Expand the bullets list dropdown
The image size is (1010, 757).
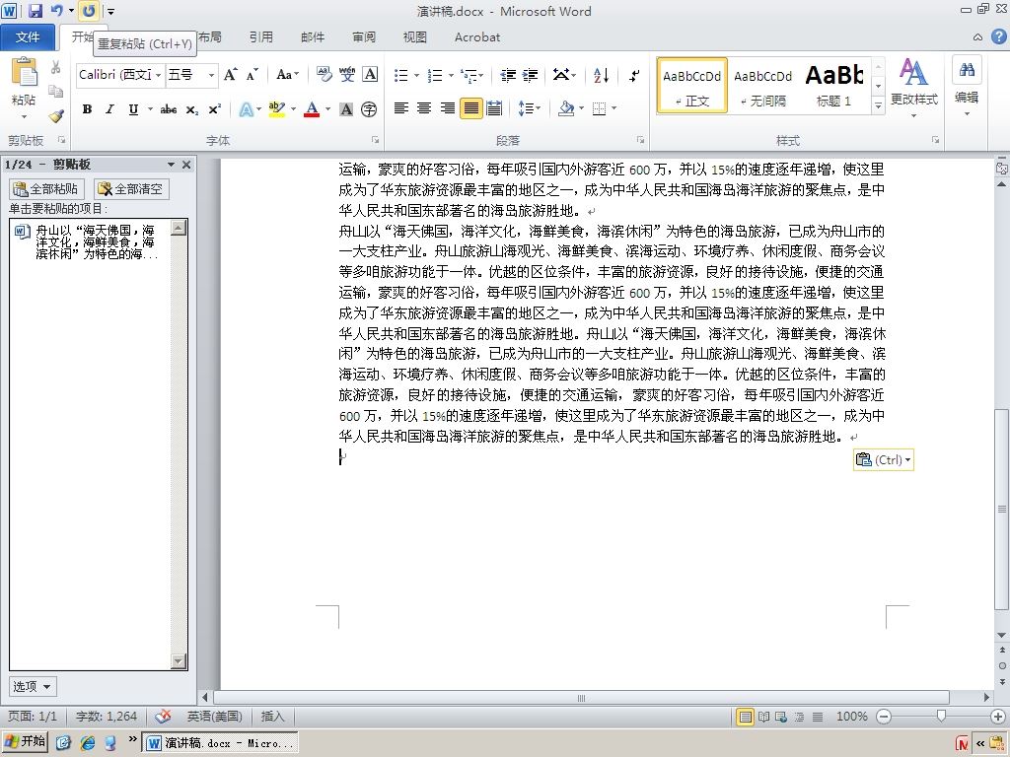pos(417,75)
